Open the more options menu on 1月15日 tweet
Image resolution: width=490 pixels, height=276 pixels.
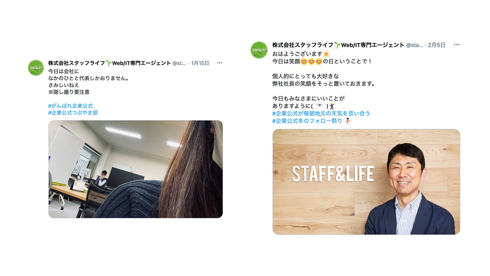point(220,63)
